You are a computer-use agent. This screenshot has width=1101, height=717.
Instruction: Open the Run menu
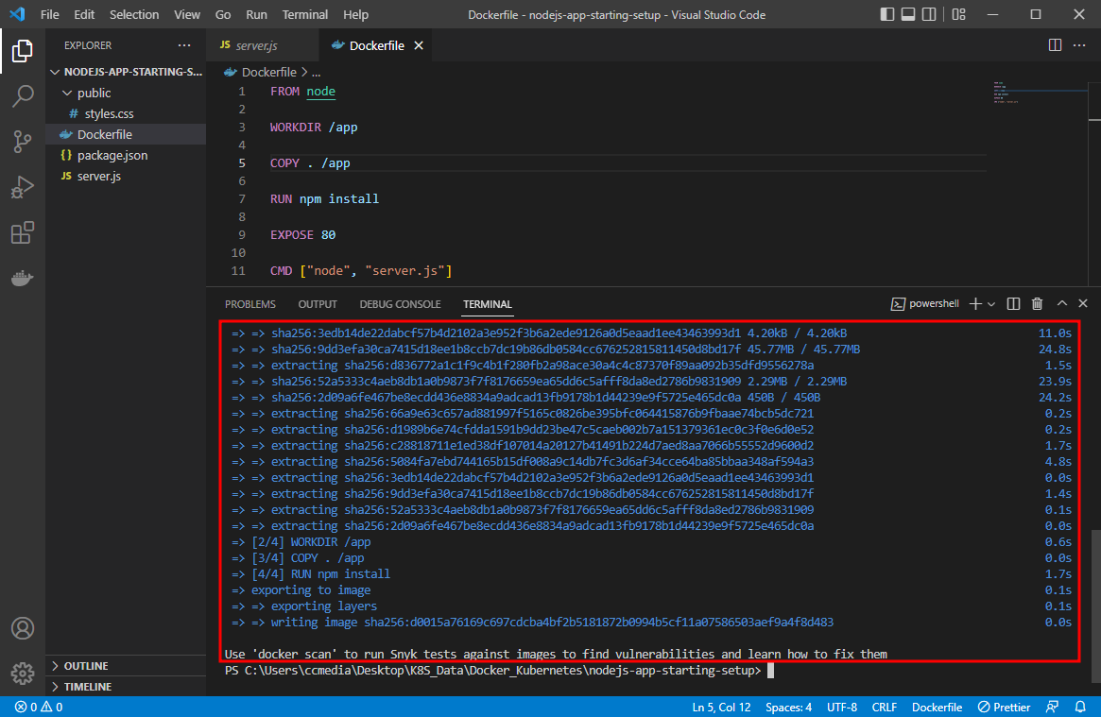tap(256, 14)
